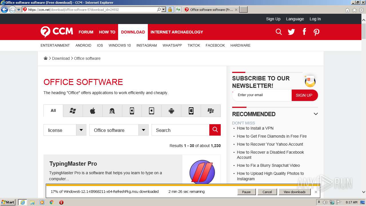Click the newsletter SIGN UP button
366x206 pixels.
point(304,95)
